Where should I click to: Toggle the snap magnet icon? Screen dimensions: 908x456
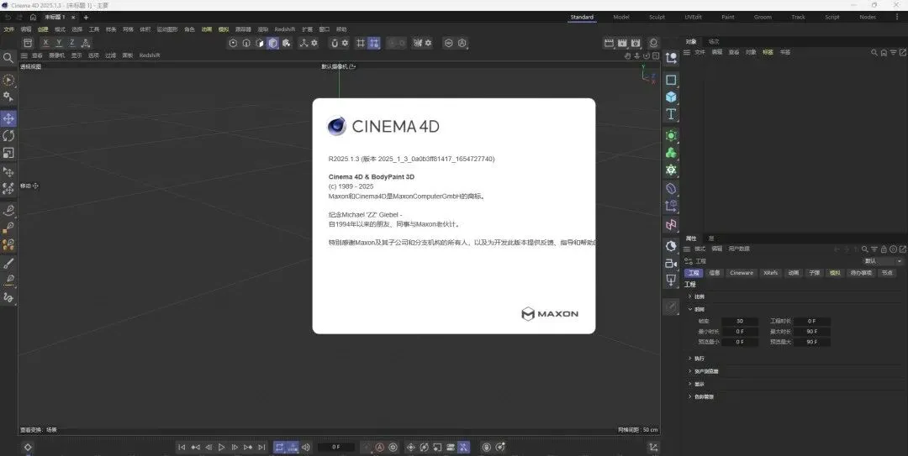coord(334,43)
